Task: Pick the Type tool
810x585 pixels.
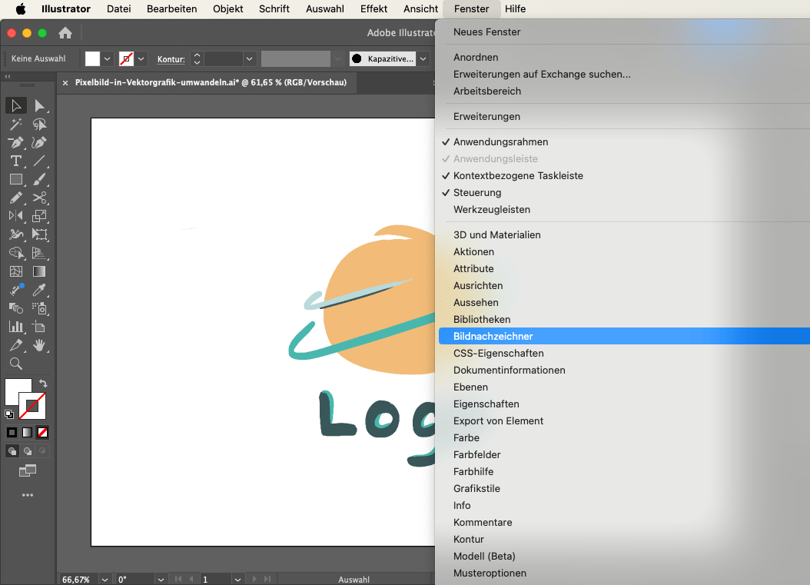Action: pyautogui.click(x=15, y=161)
